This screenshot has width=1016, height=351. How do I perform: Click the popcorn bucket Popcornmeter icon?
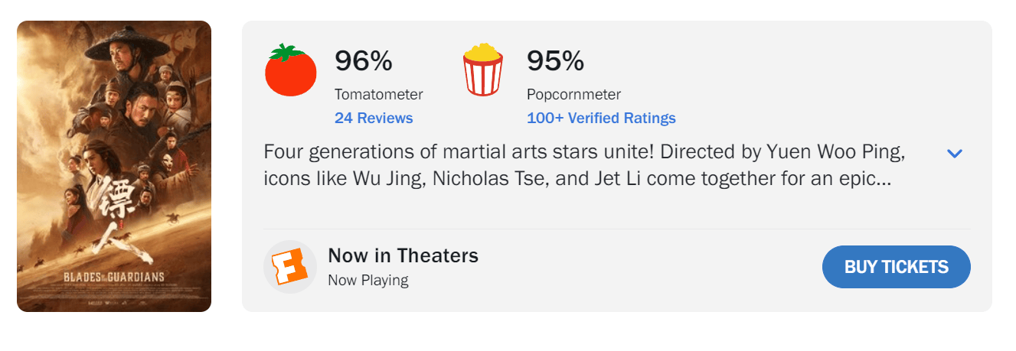tap(482, 70)
